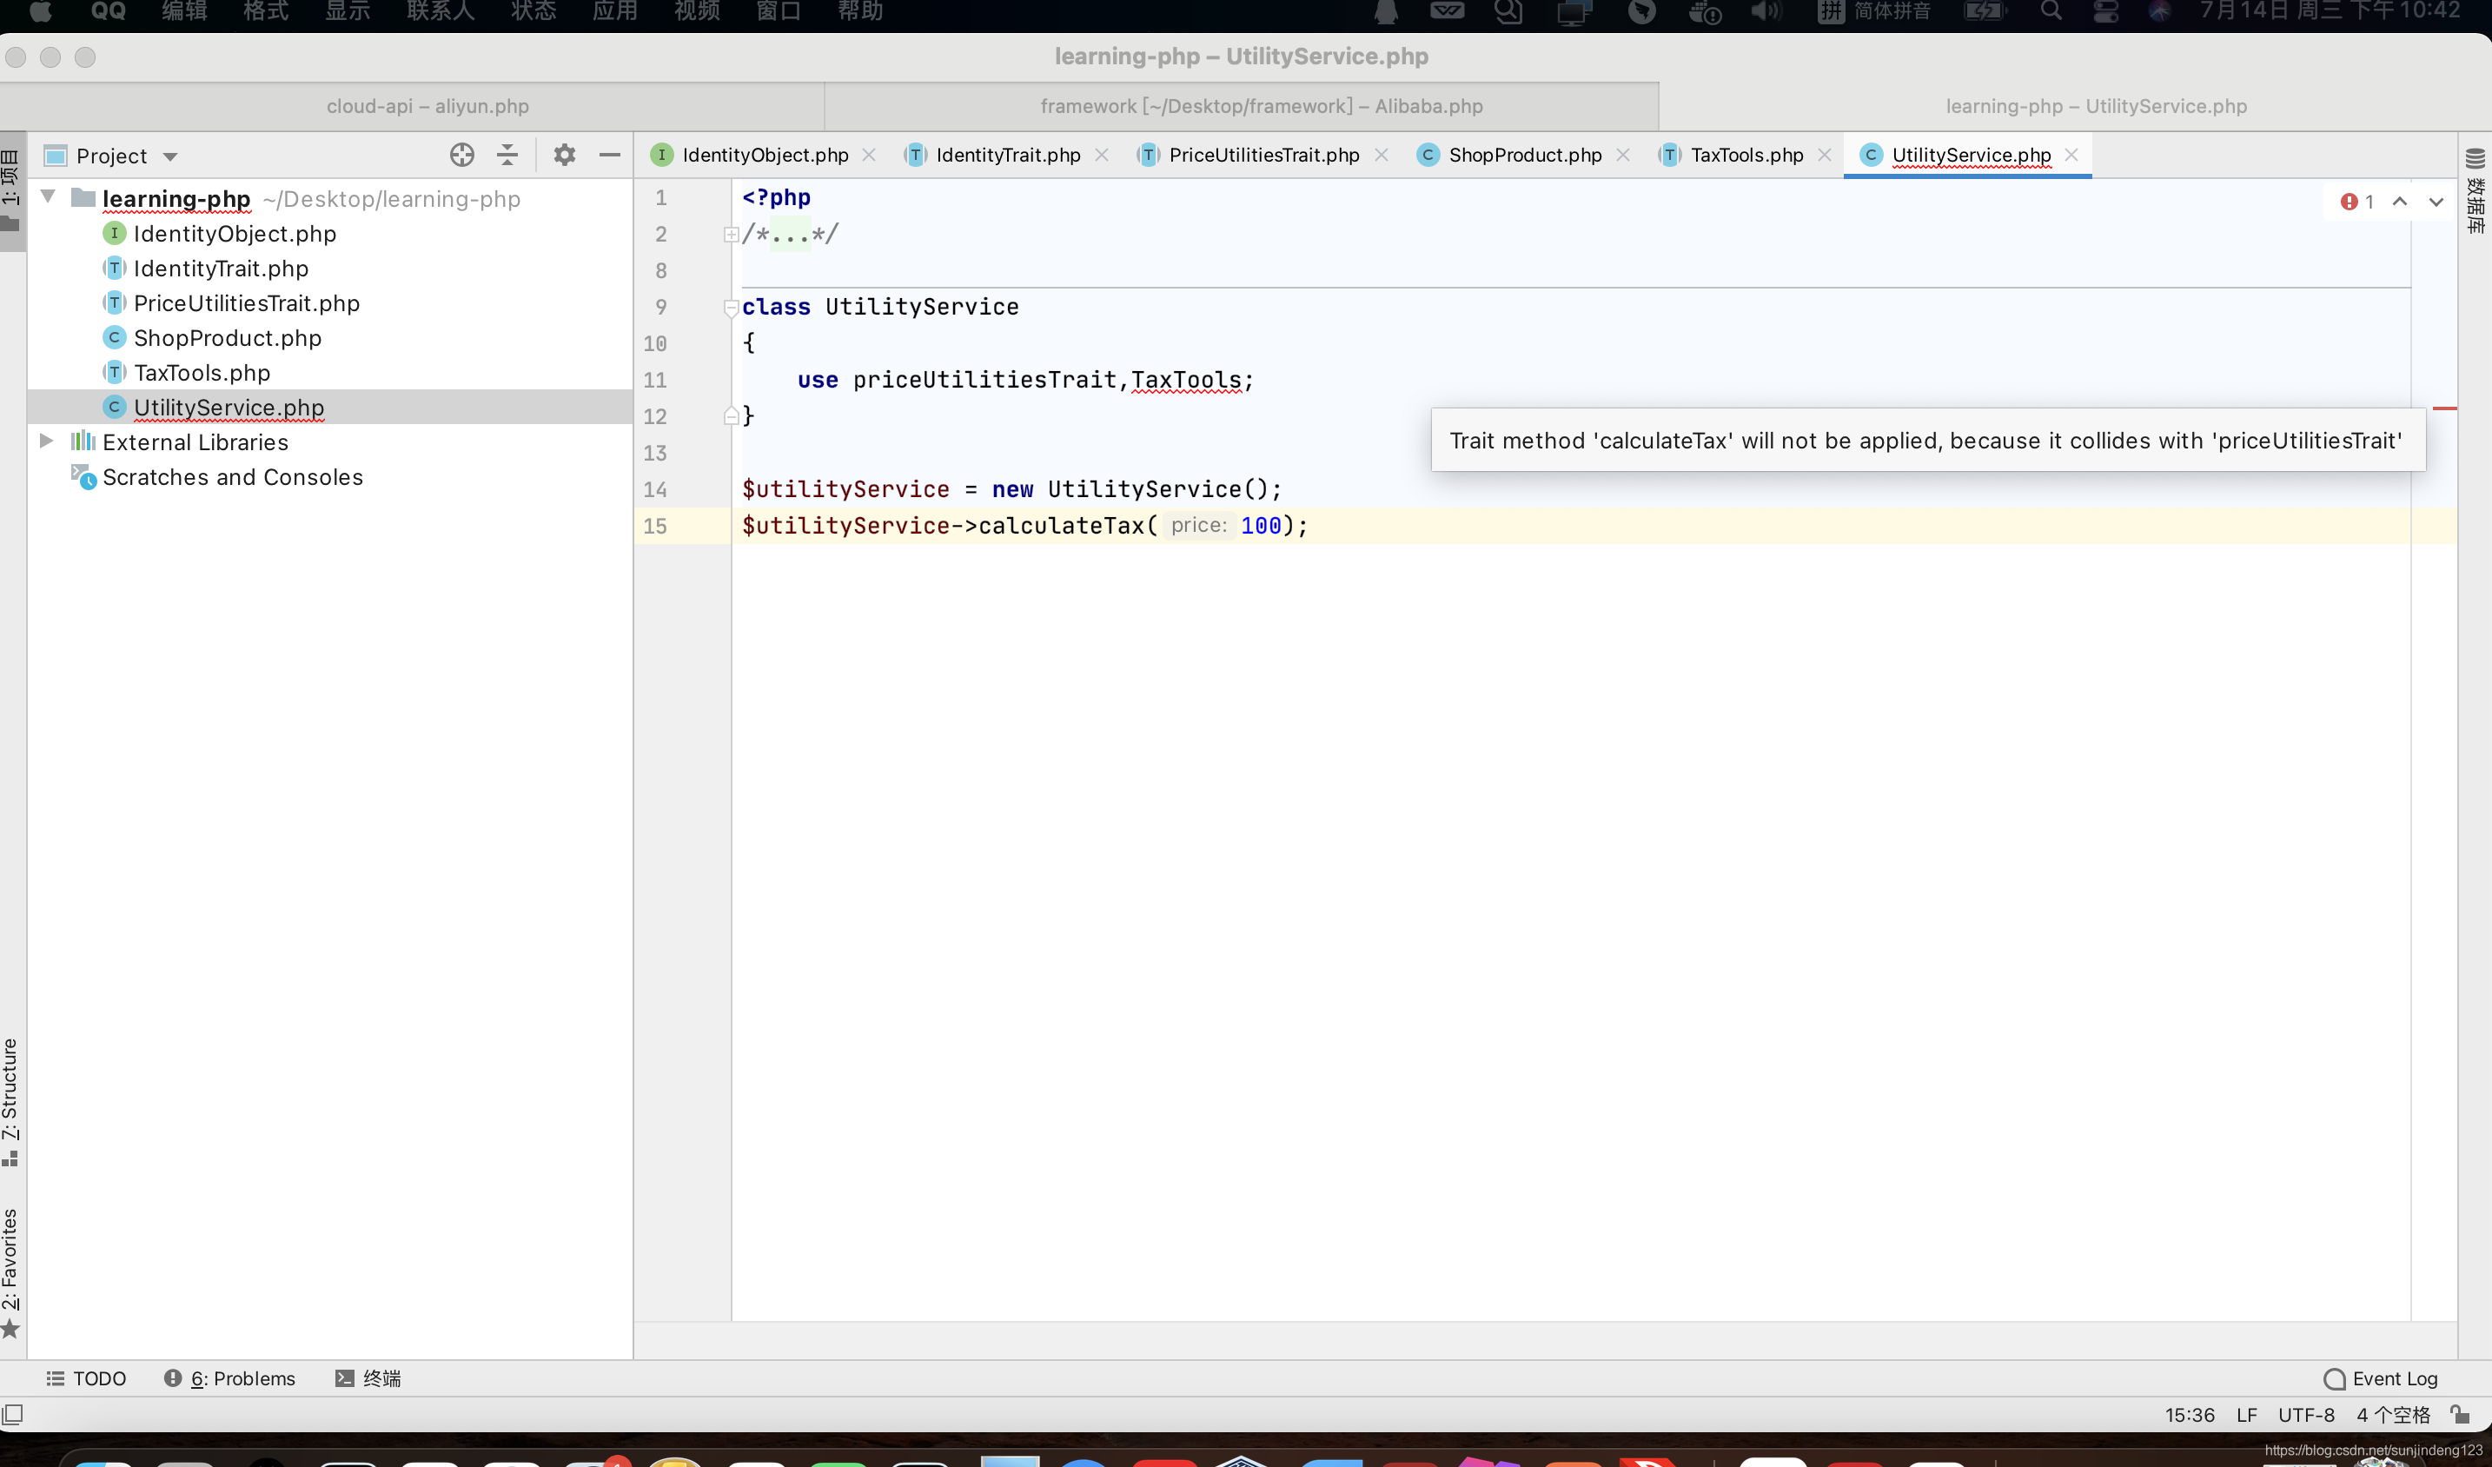Change indent setting 4 个空格
Viewport: 2492px width, 1467px height.
2393,1415
